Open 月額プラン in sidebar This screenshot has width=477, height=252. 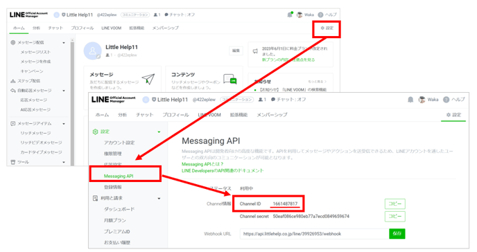click(x=114, y=220)
